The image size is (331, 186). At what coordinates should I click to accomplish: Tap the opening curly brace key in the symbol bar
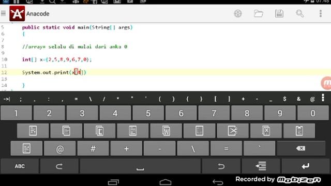[x=187, y=99]
